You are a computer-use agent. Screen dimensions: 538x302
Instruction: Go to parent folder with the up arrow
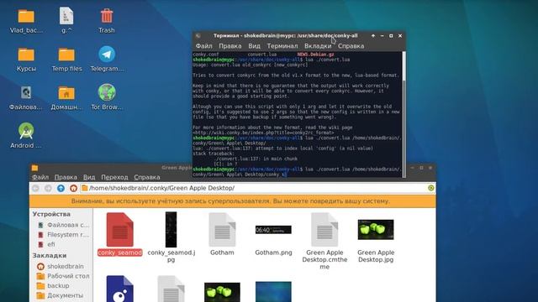coord(61,188)
